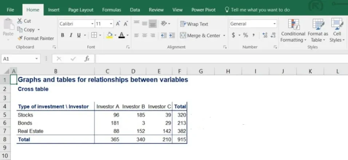Image resolution: width=348 pixels, height=160 pixels.
Task: Toggle Wrap Text for the cell
Action: 194,24
